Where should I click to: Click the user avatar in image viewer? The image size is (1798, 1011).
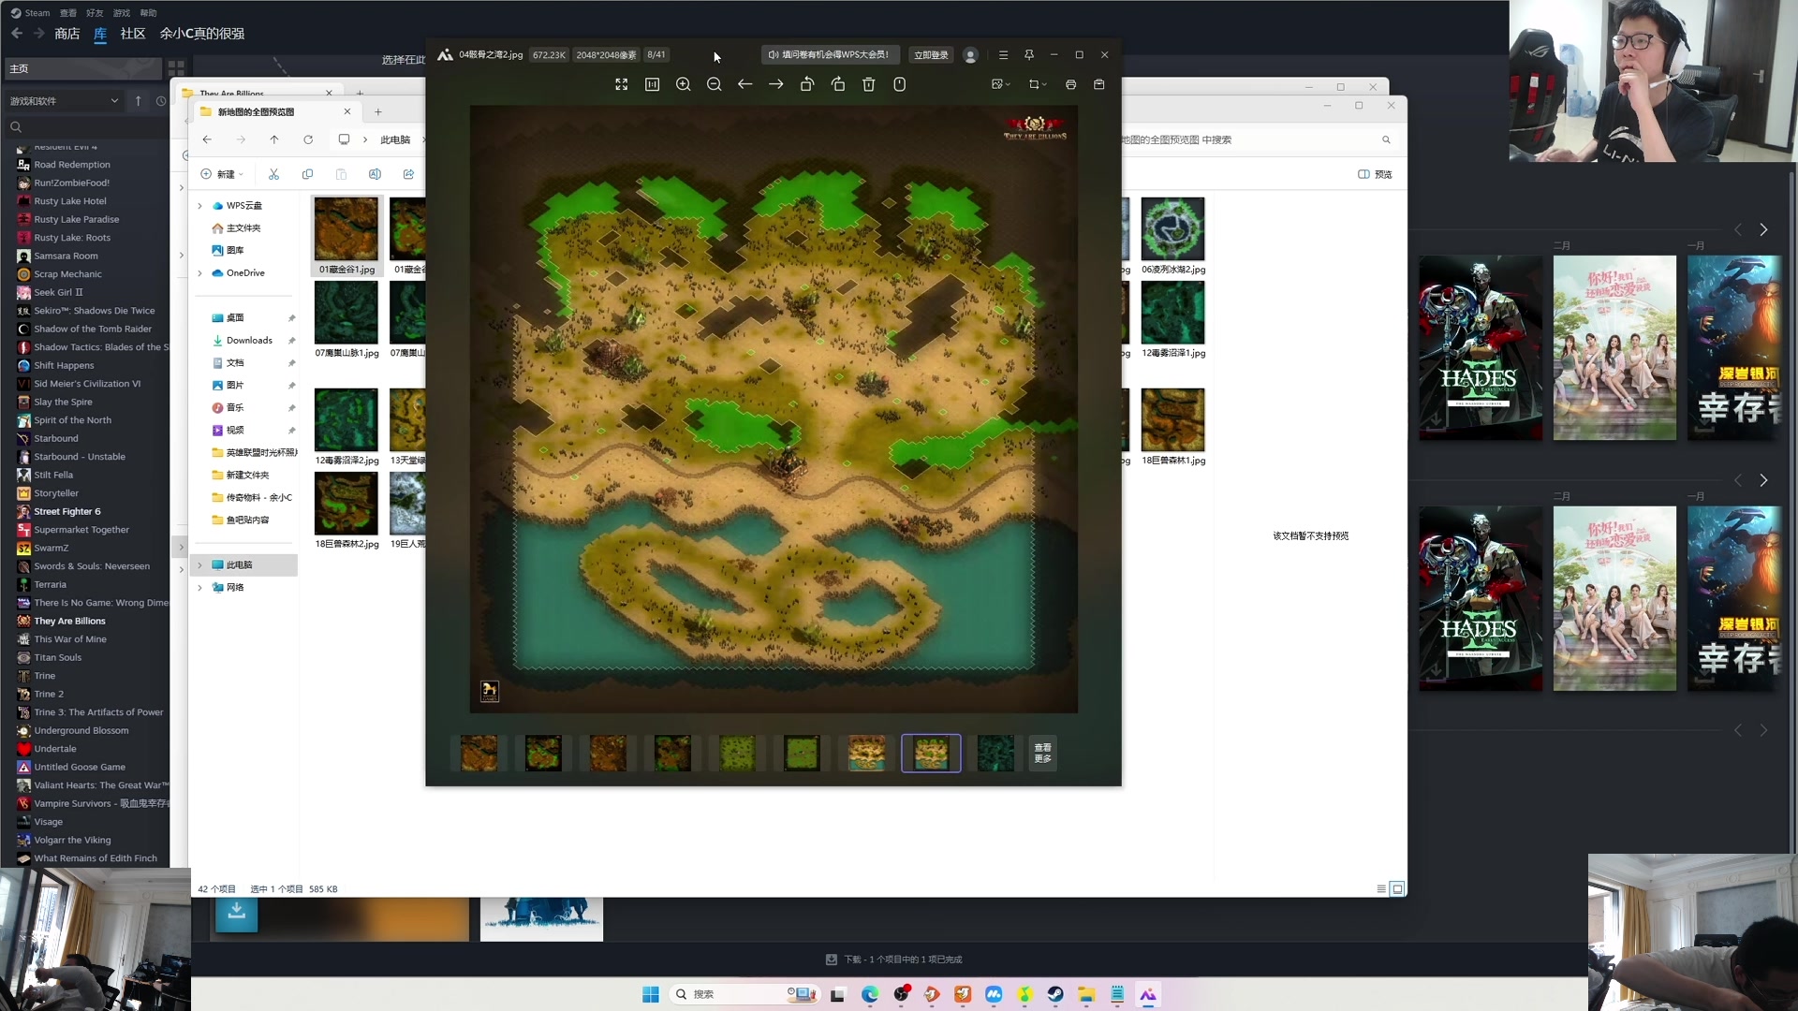coord(971,55)
